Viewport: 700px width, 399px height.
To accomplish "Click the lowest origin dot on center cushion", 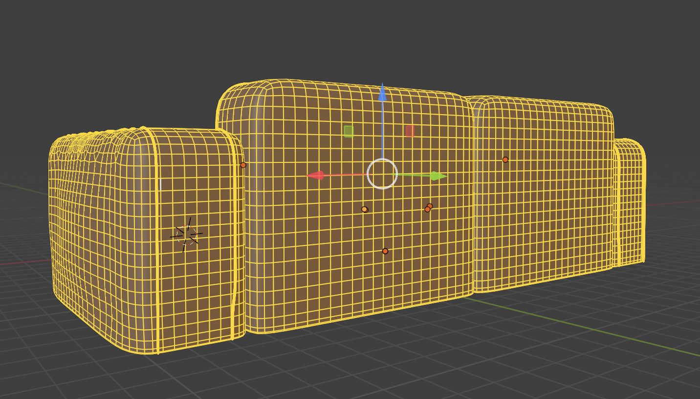I will (x=385, y=251).
